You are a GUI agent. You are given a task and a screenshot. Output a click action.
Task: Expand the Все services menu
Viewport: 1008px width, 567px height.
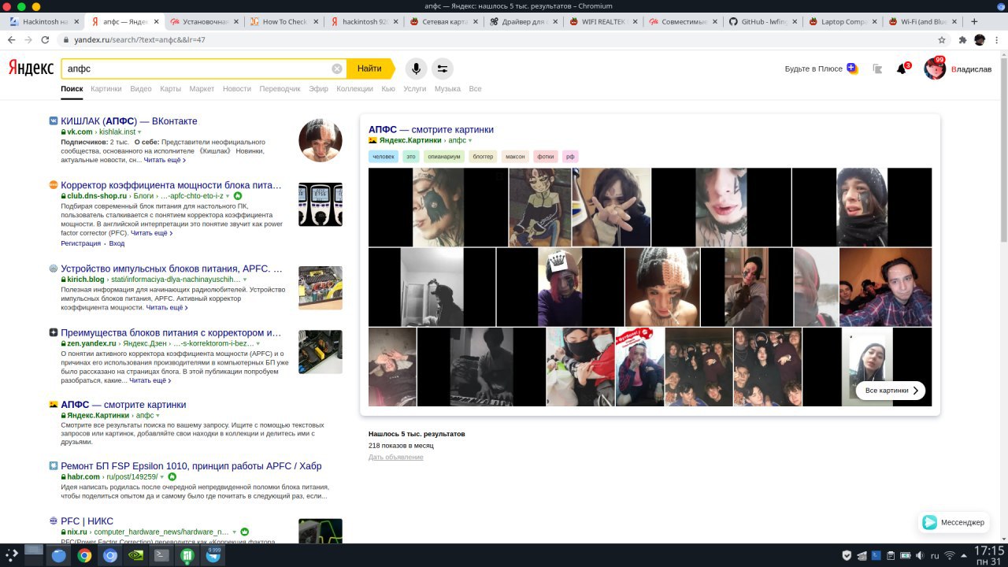(475, 89)
